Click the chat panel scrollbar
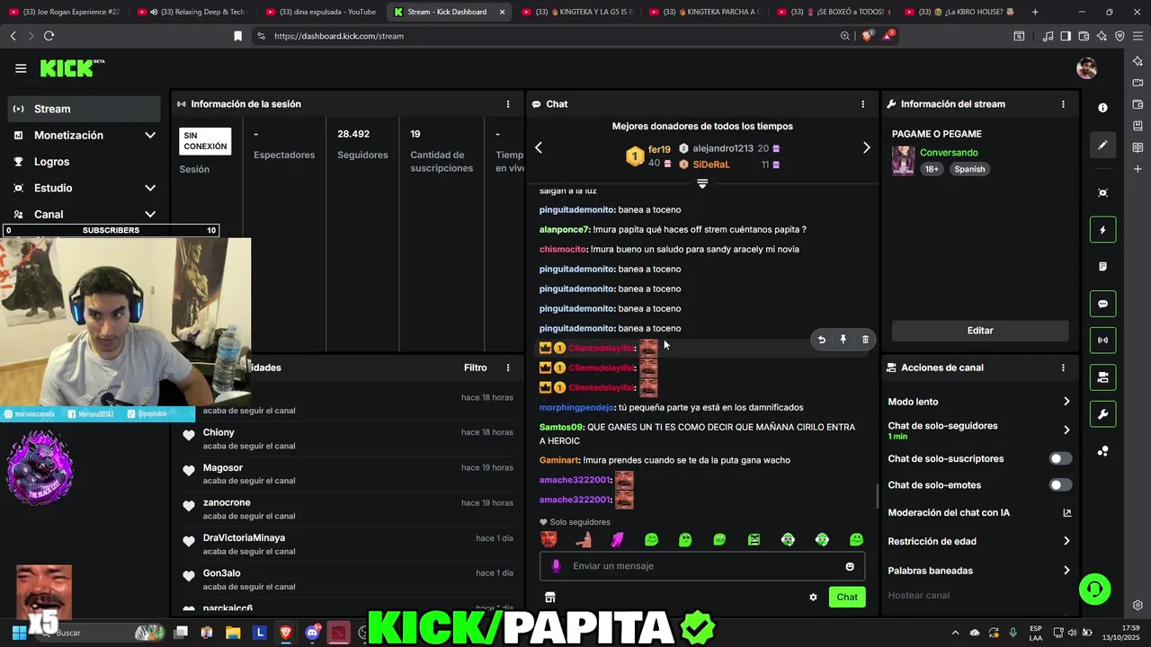Image resolution: width=1151 pixels, height=647 pixels. tap(878, 496)
